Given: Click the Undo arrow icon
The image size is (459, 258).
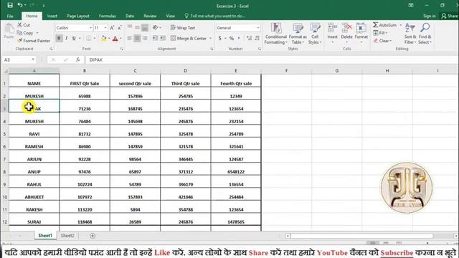Looking at the screenshot, I should [20, 5].
